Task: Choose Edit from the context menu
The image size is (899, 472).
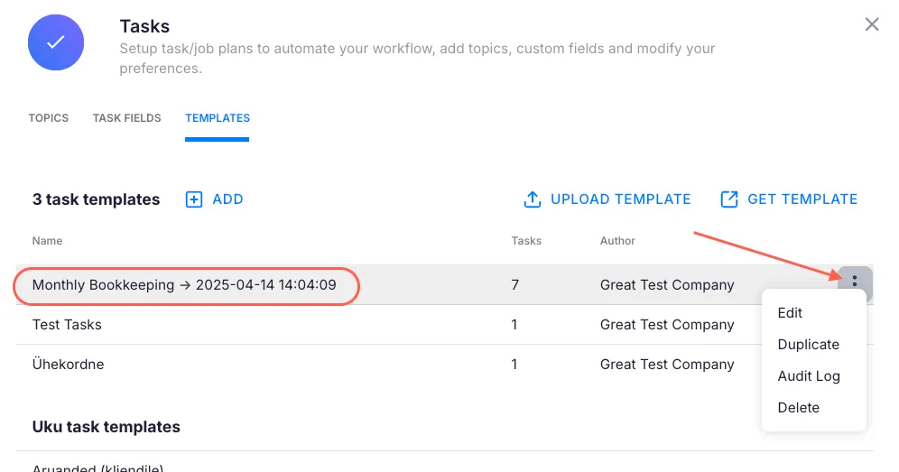Action: 790,313
